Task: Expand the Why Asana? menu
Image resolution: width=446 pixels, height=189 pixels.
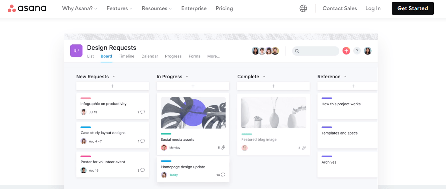Action: coord(80,8)
